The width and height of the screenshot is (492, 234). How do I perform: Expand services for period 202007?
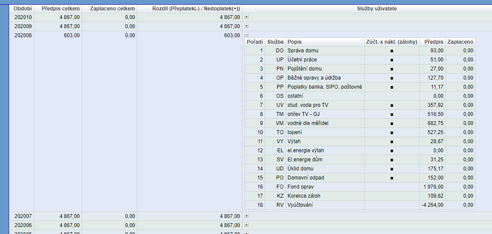(x=246, y=216)
